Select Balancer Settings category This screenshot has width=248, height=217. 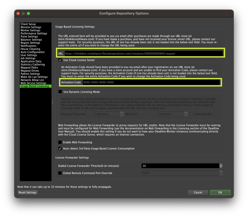[36, 40]
